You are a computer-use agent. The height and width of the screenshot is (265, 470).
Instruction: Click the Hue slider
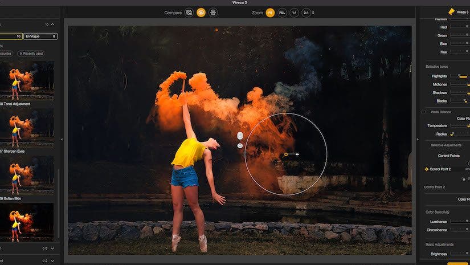[x=460, y=52]
